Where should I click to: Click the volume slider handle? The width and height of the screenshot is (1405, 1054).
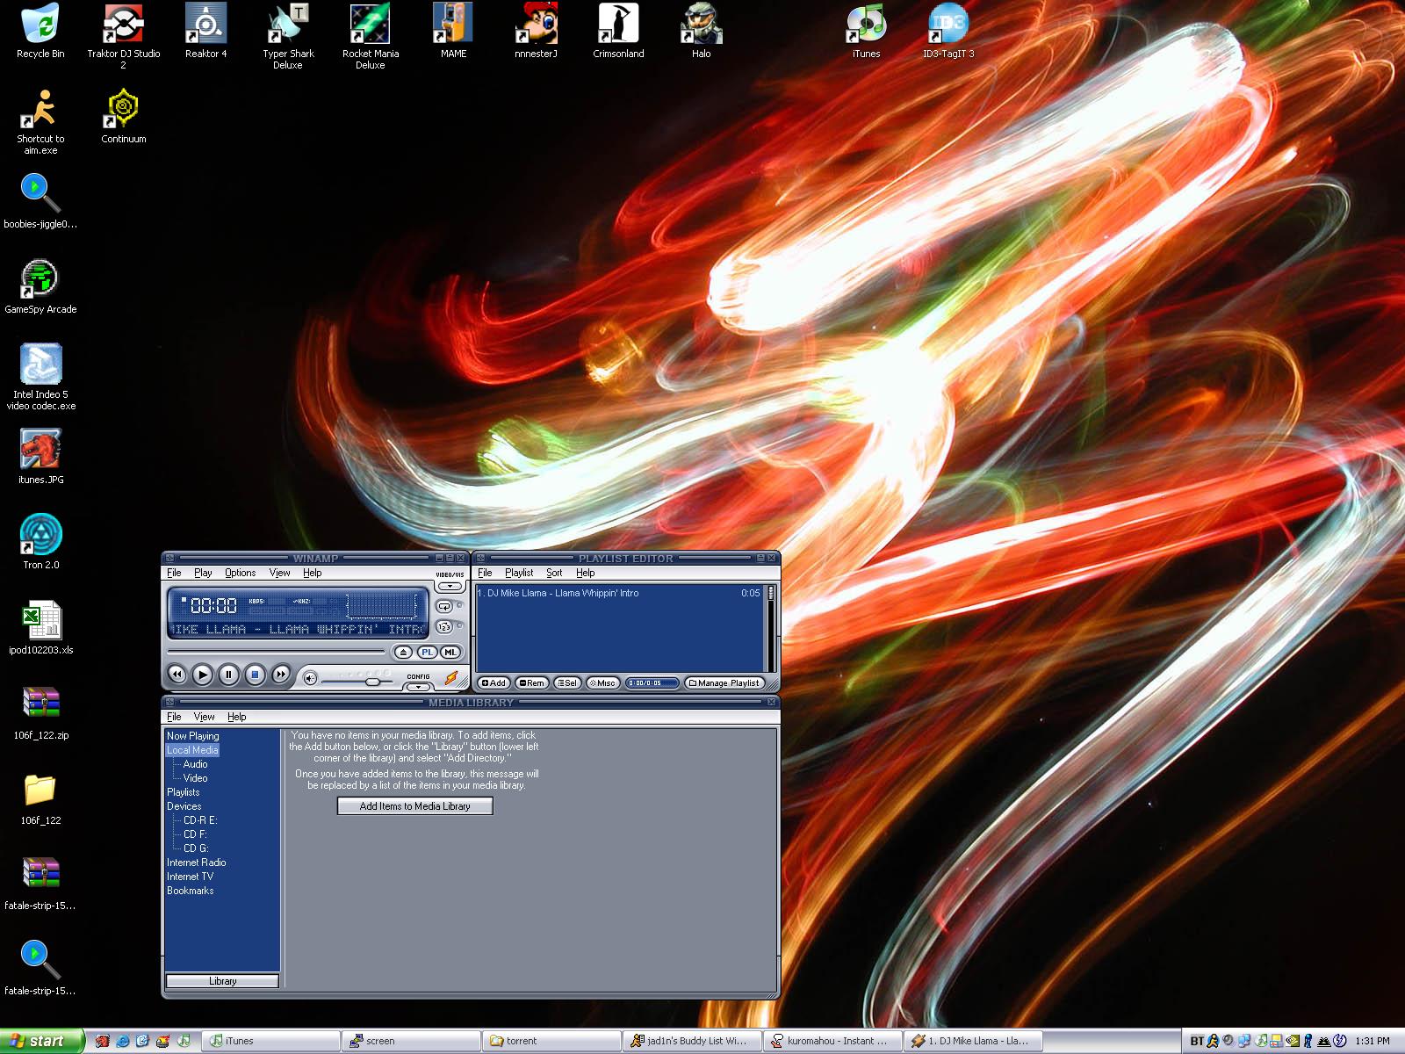(x=372, y=682)
